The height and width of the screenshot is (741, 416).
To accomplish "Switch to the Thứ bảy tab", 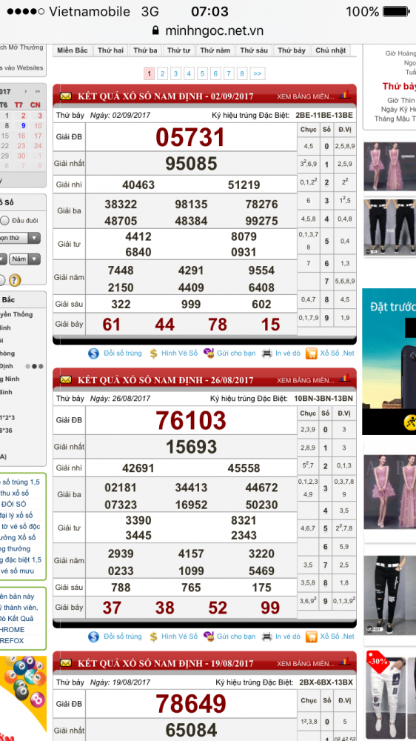I will point(292,50).
